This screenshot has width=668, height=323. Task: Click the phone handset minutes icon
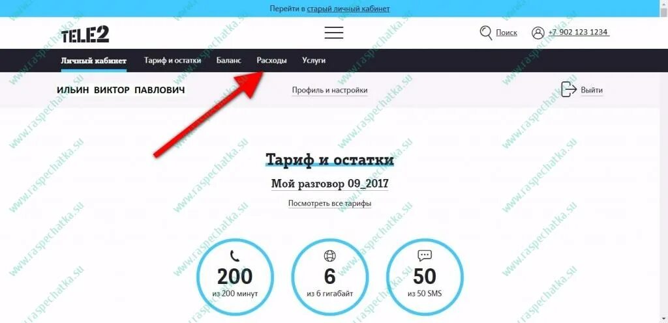(235, 255)
